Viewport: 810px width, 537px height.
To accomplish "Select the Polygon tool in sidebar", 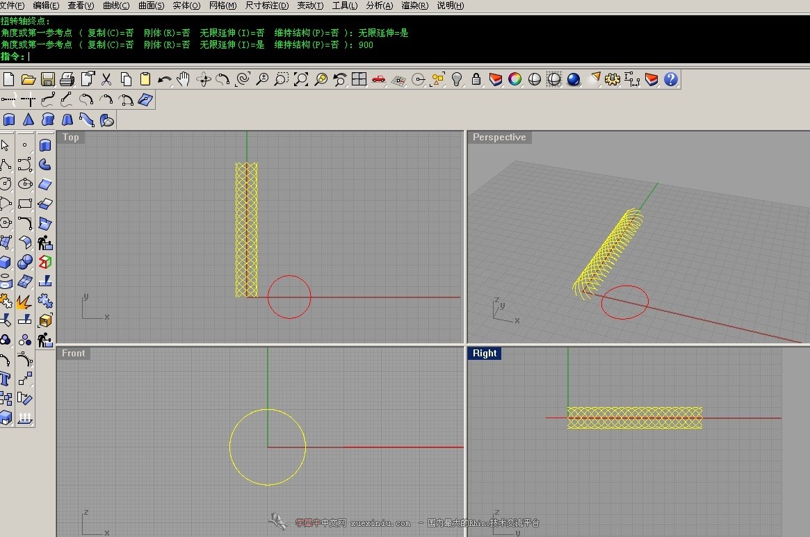I will coord(6,223).
